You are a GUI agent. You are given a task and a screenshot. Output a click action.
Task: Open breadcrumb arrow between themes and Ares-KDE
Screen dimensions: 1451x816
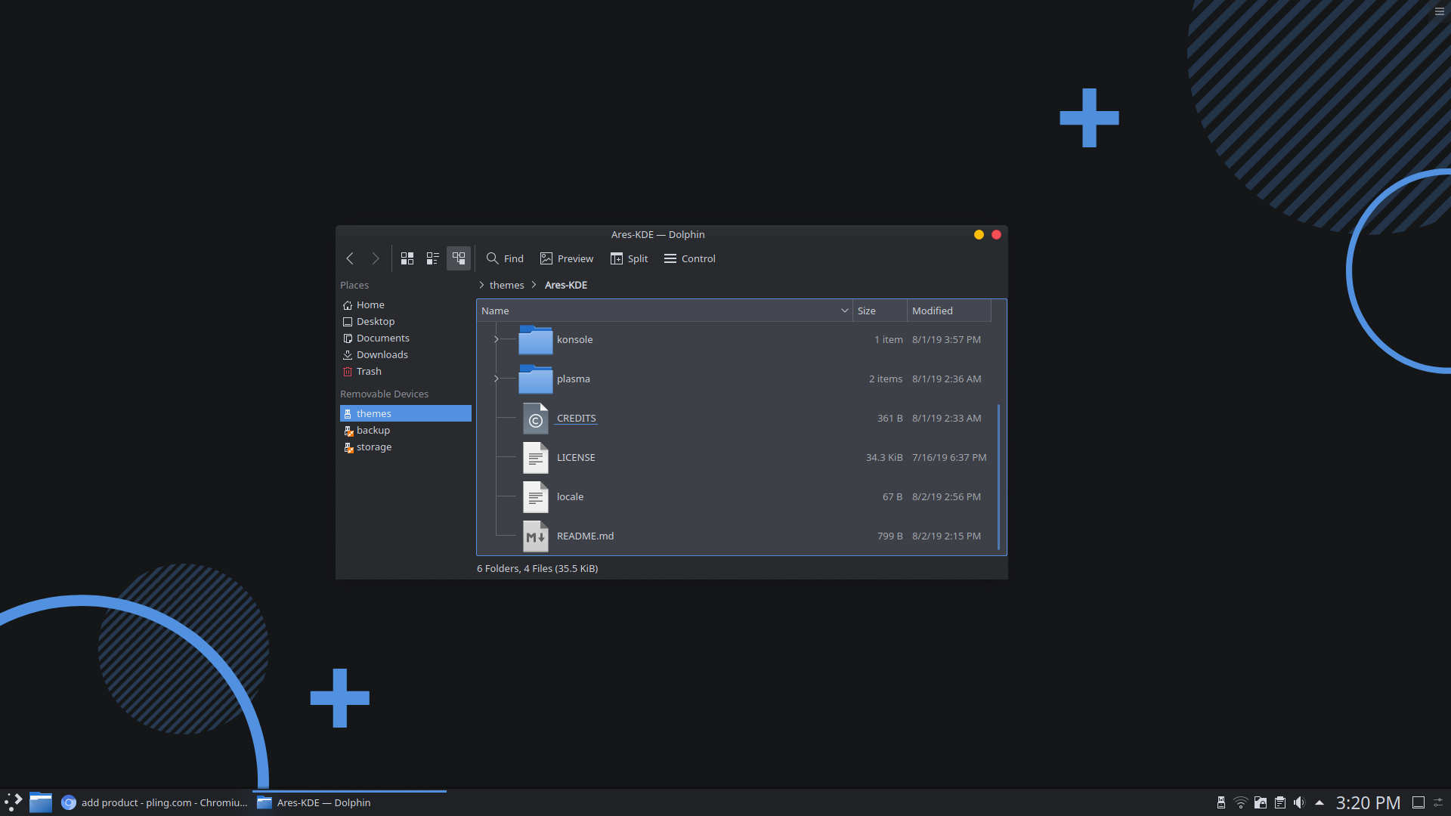534,285
